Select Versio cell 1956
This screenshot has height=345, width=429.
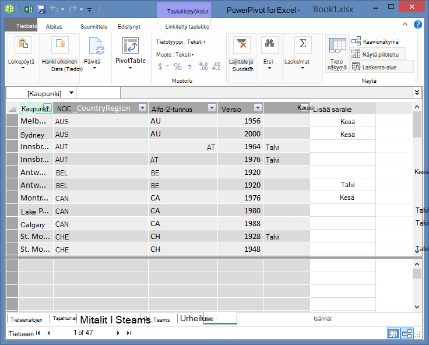point(241,121)
